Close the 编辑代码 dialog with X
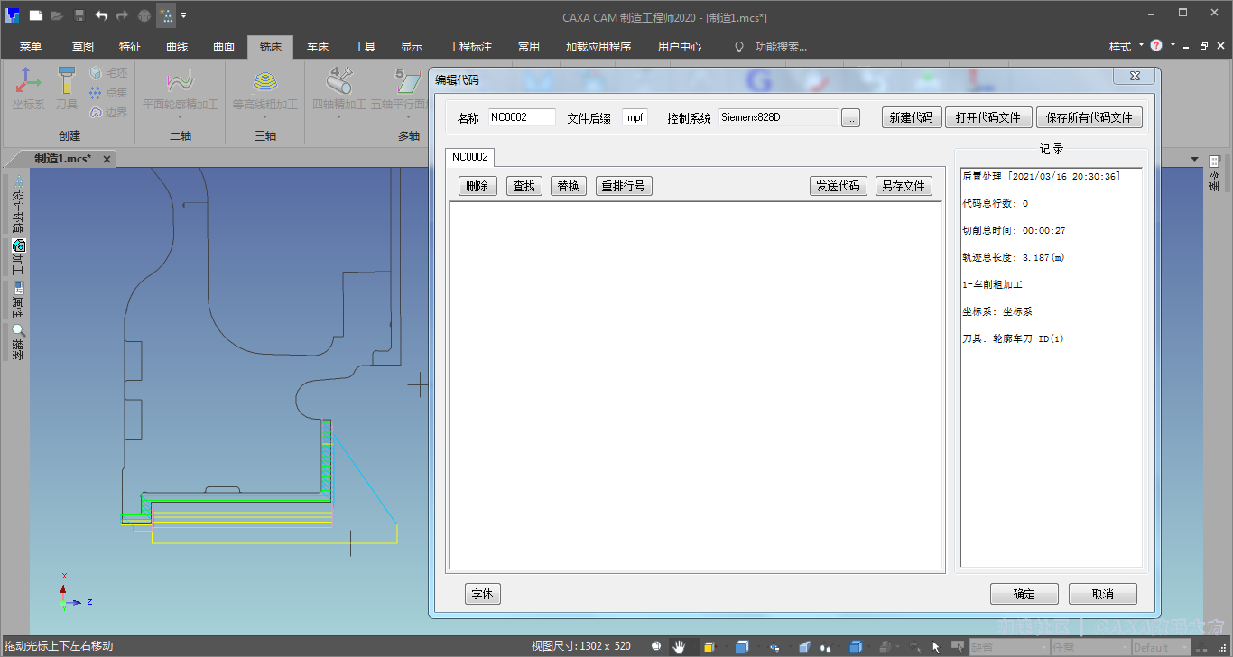Viewport: 1233px width, 657px height. click(x=1134, y=76)
